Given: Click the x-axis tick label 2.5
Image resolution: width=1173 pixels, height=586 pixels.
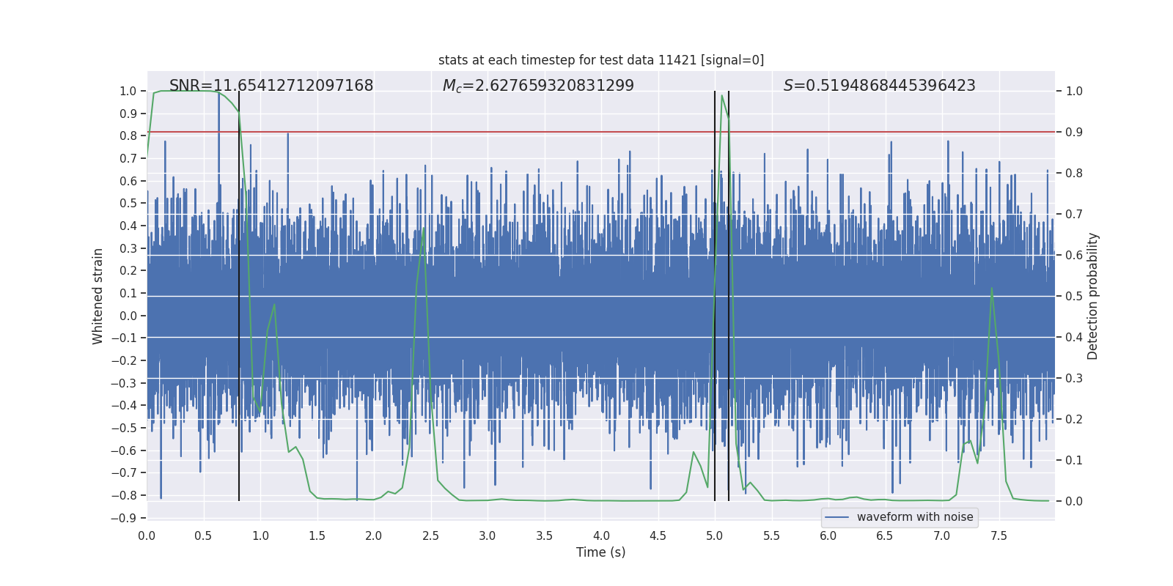Looking at the screenshot, I should pyautogui.click(x=431, y=535).
